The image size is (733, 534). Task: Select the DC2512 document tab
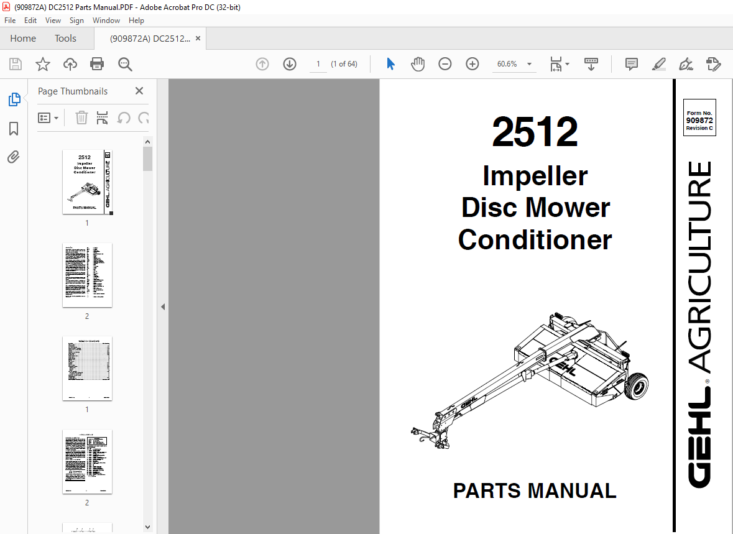click(150, 39)
